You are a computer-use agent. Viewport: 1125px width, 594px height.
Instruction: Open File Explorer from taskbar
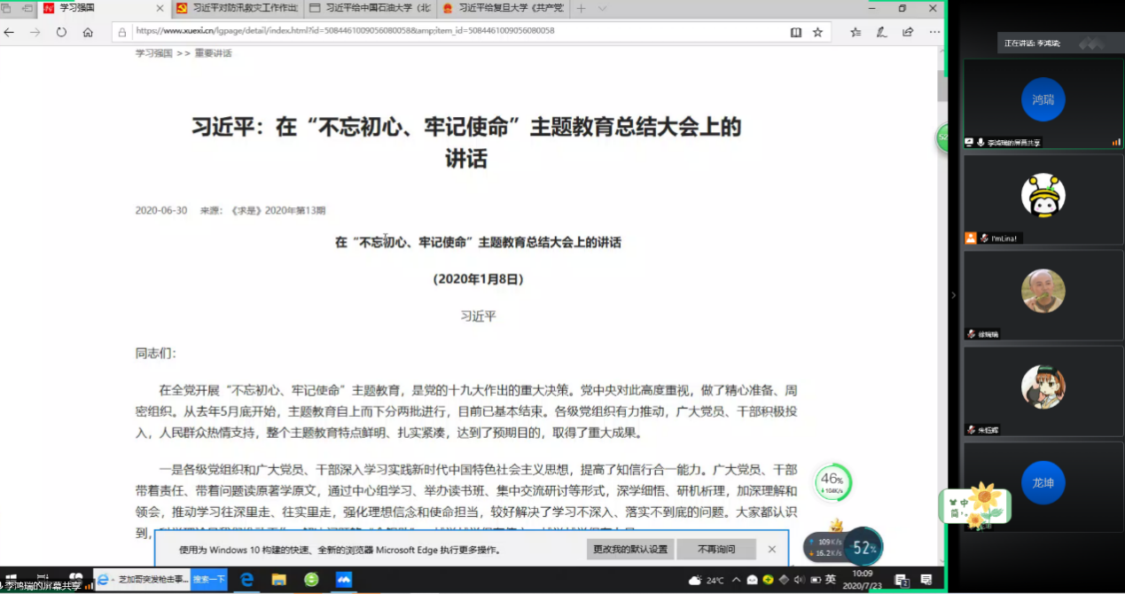pyautogui.click(x=278, y=580)
